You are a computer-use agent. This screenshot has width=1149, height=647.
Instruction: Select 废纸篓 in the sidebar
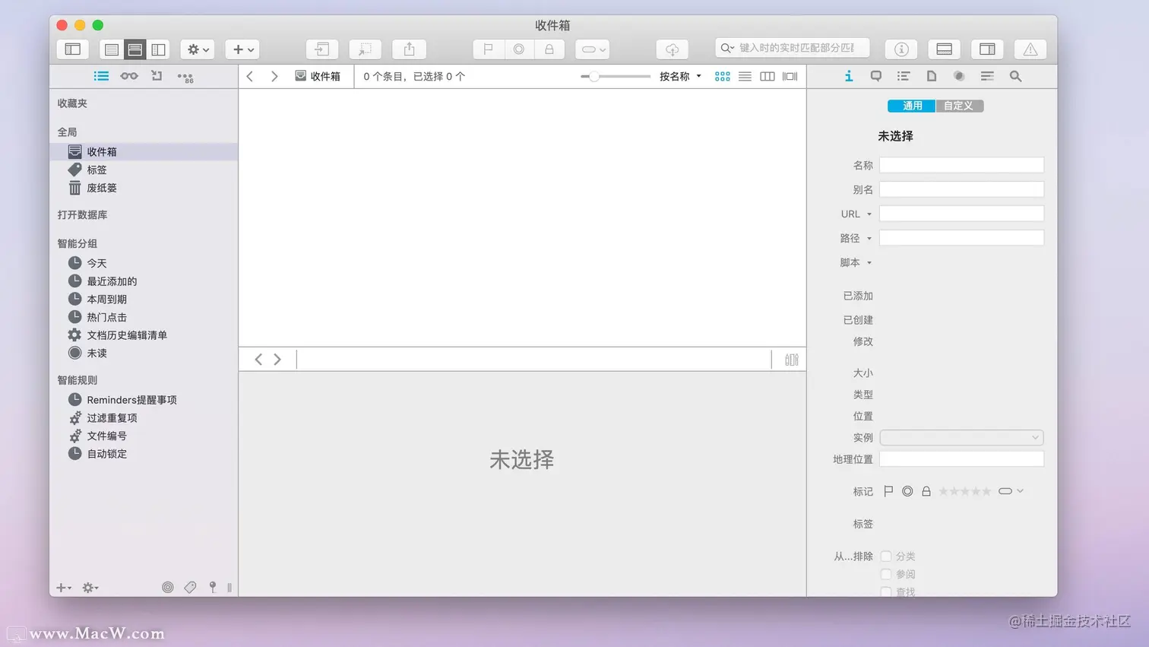[144, 188]
